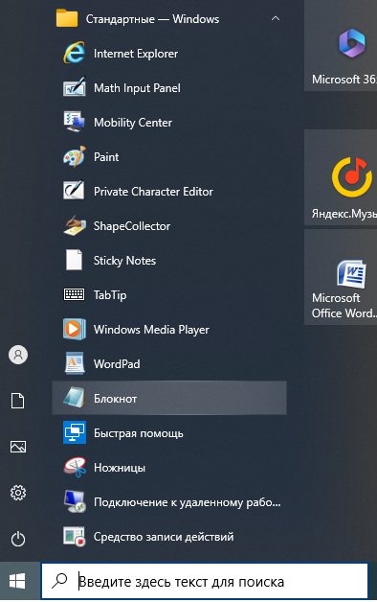This screenshot has width=377, height=602.
Task: Open Documents icon in sidebar
Action: (x=18, y=401)
